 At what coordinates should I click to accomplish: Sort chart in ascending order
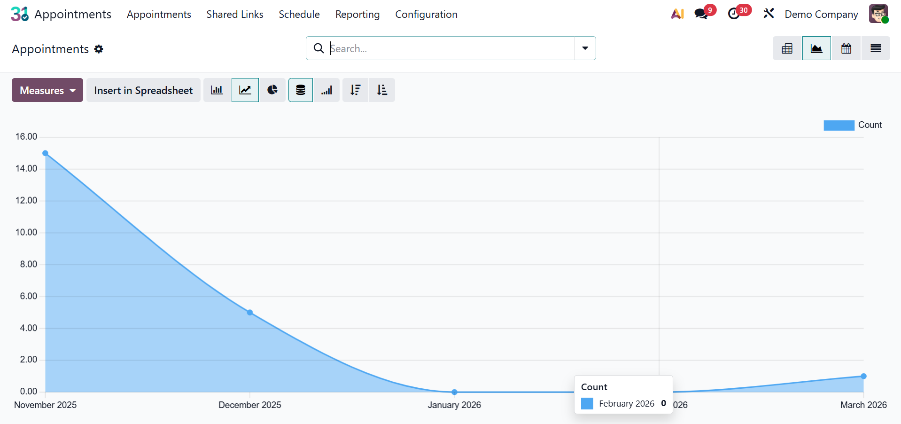coord(382,90)
